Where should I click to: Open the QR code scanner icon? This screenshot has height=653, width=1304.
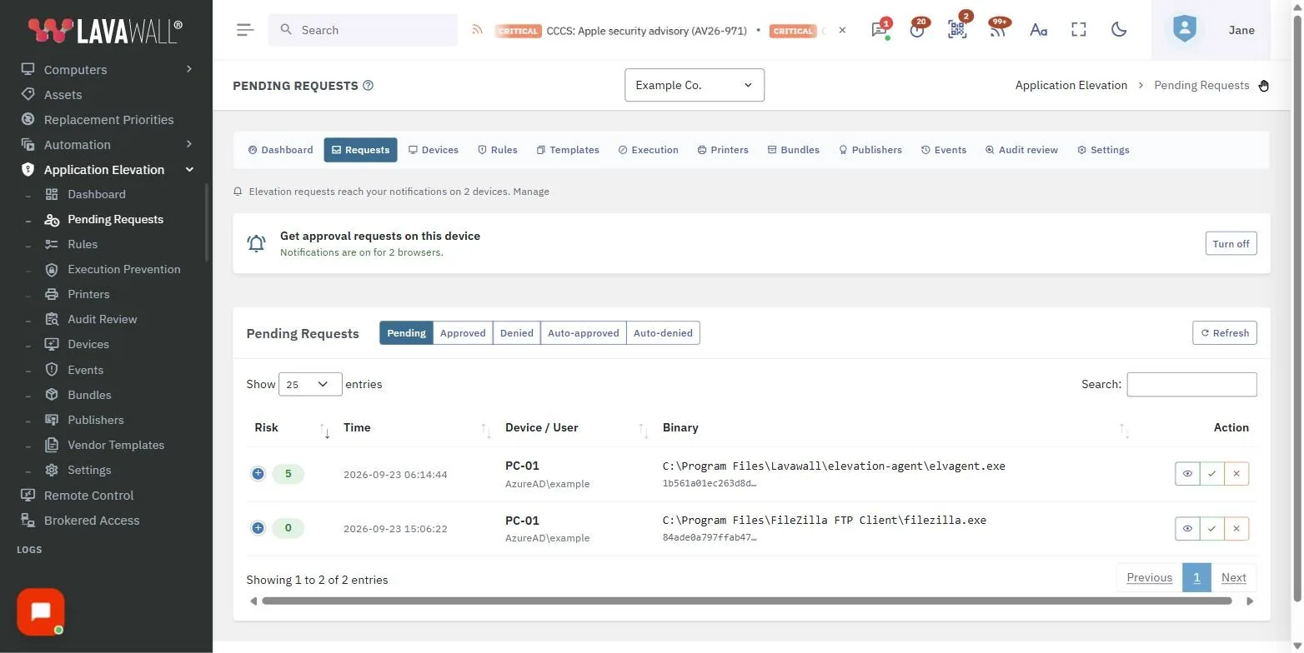point(957,30)
